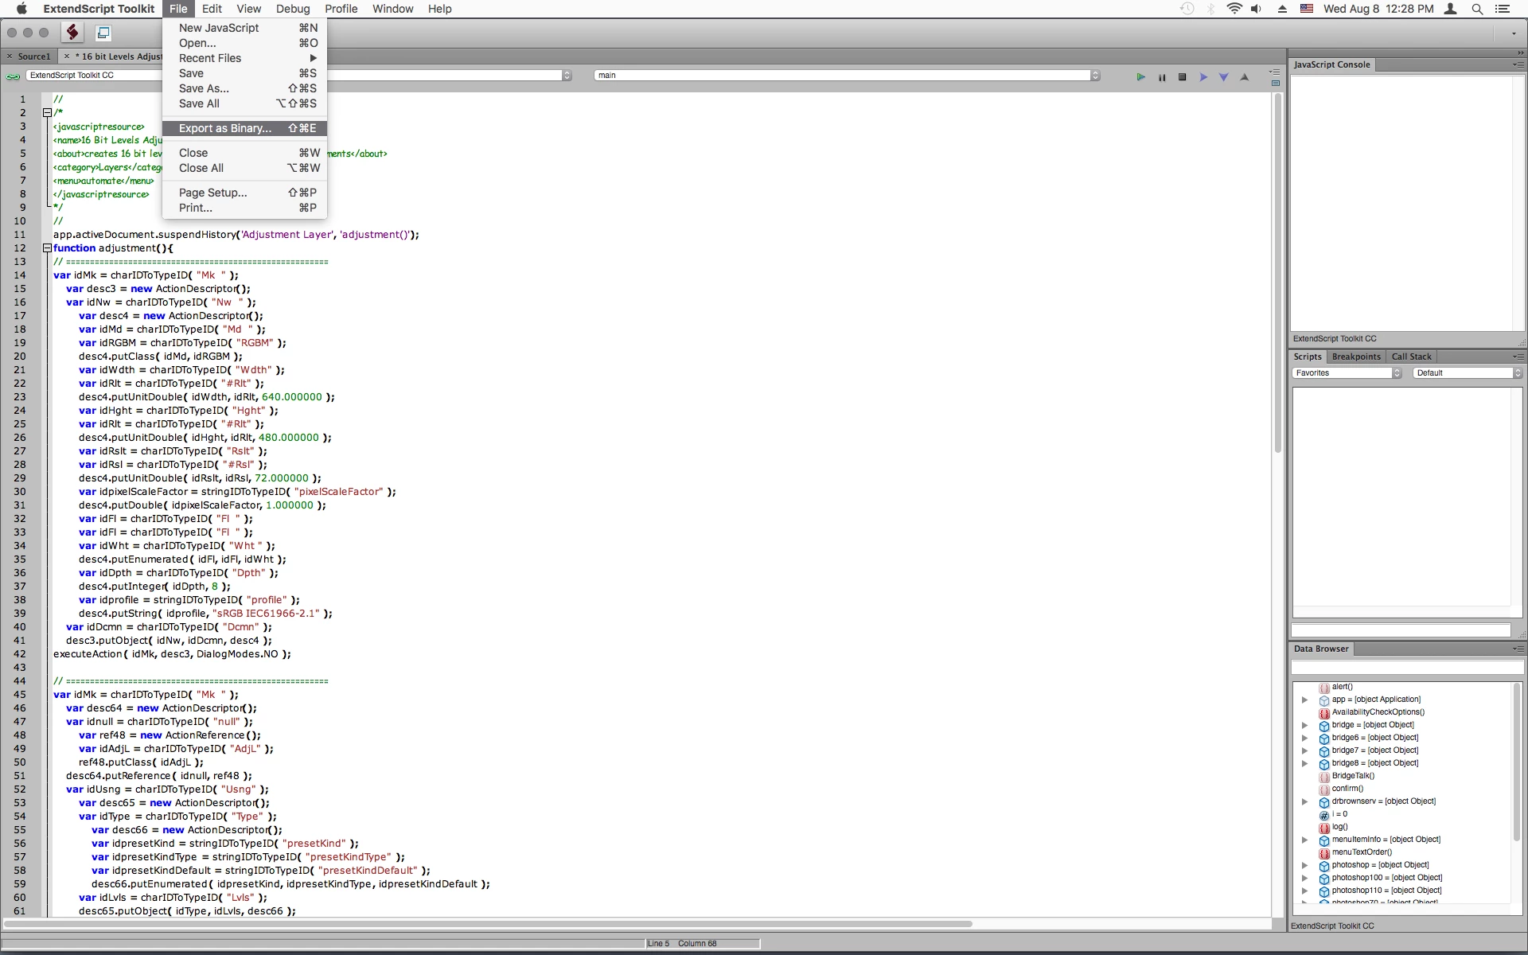Click the Step Over debug arrow
The image size is (1528, 955).
click(x=1203, y=77)
